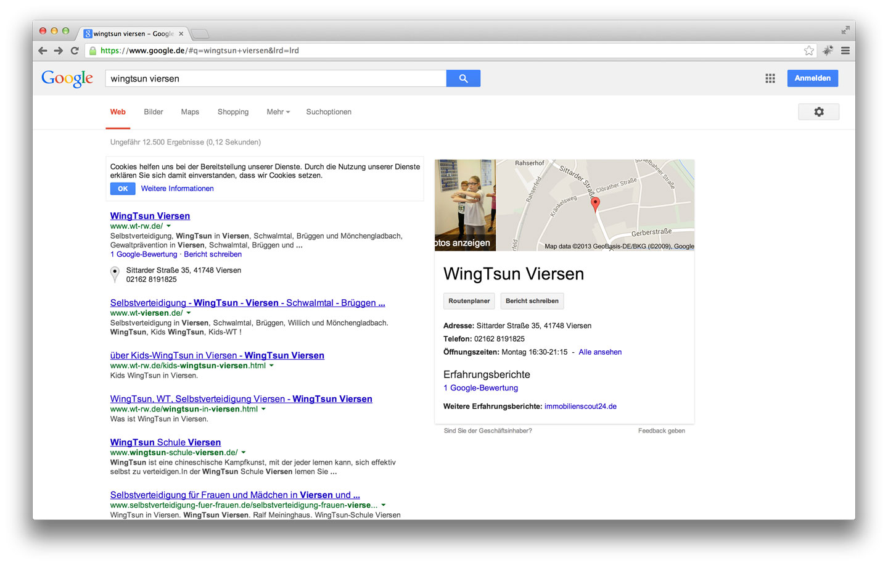Select the wingtsun viersen – Google browser tab
The height and width of the screenshot is (565, 888).
click(x=133, y=34)
